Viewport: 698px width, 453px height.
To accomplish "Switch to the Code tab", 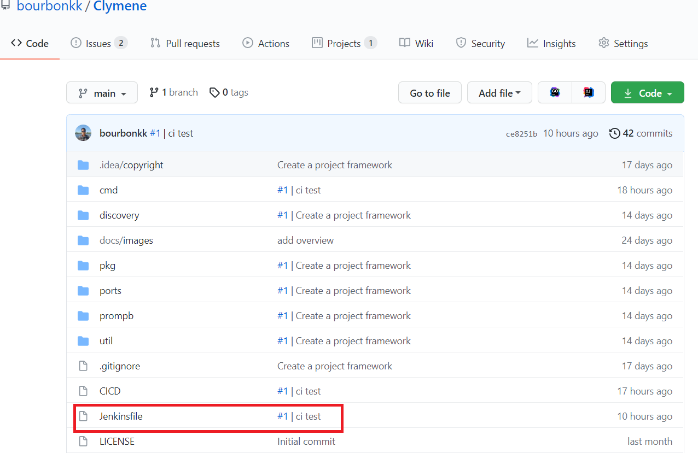I will tap(30, 44).
